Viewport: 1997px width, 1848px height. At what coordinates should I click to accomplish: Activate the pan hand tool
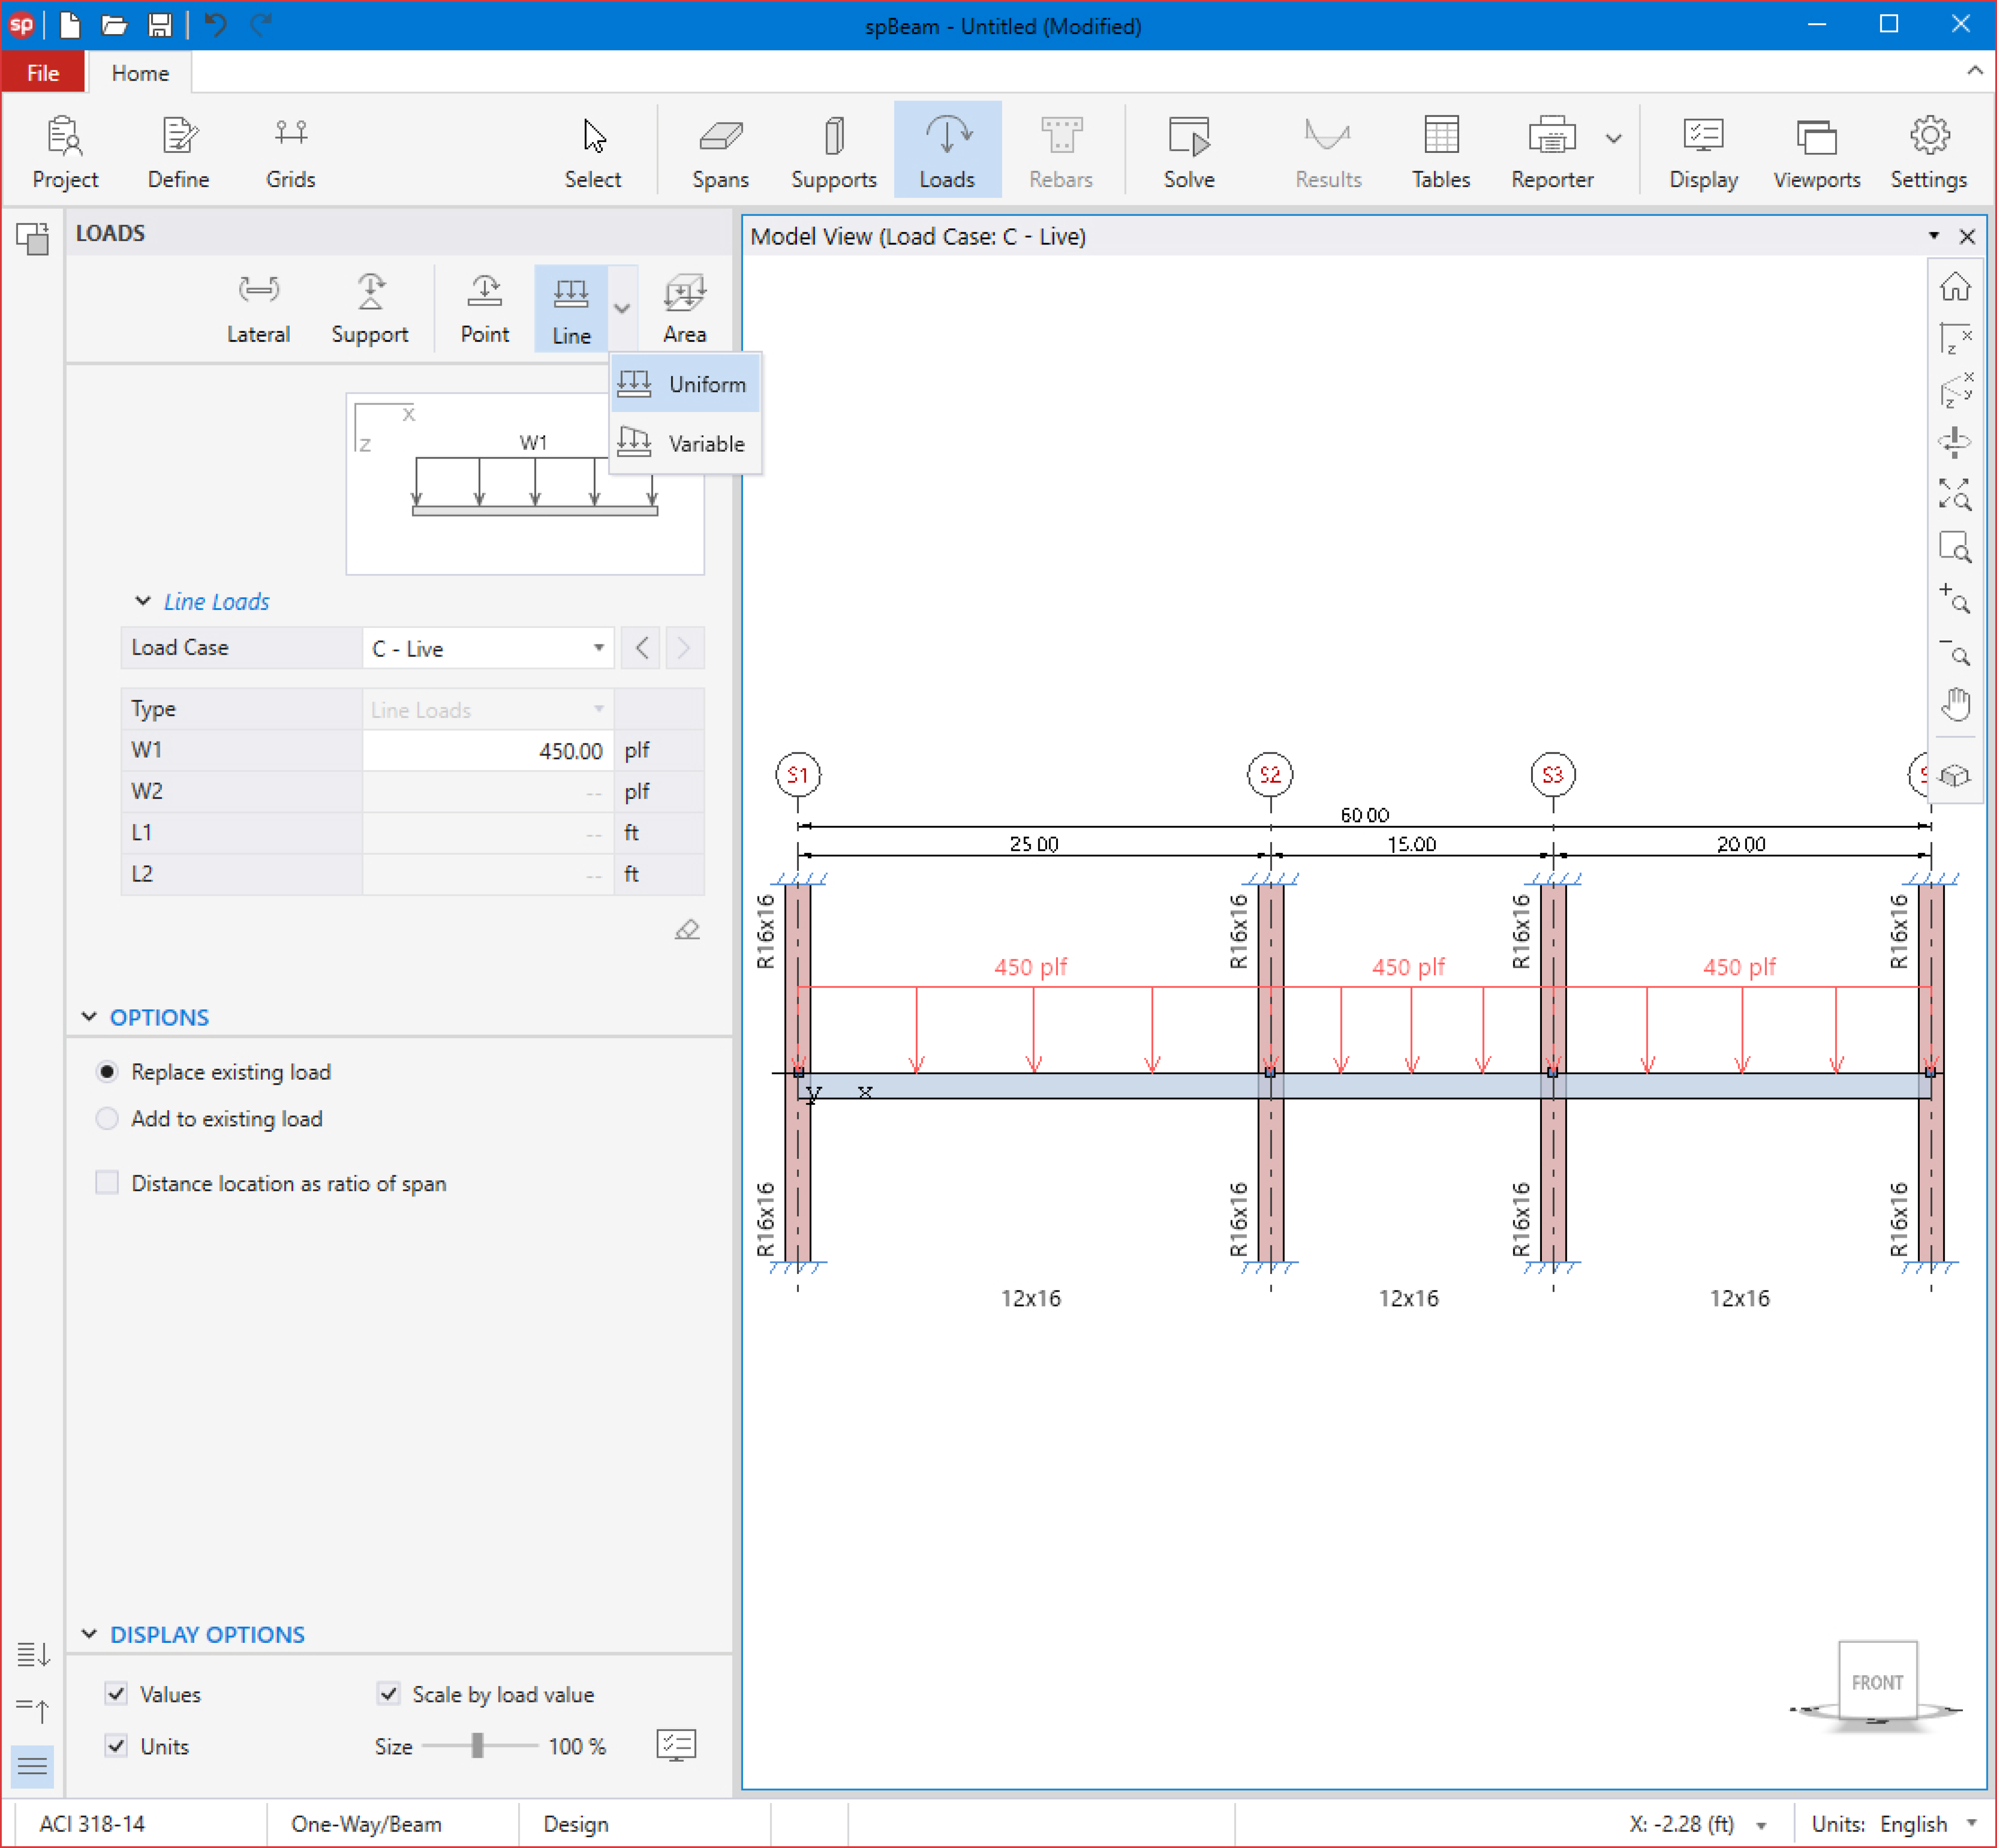1955,705
